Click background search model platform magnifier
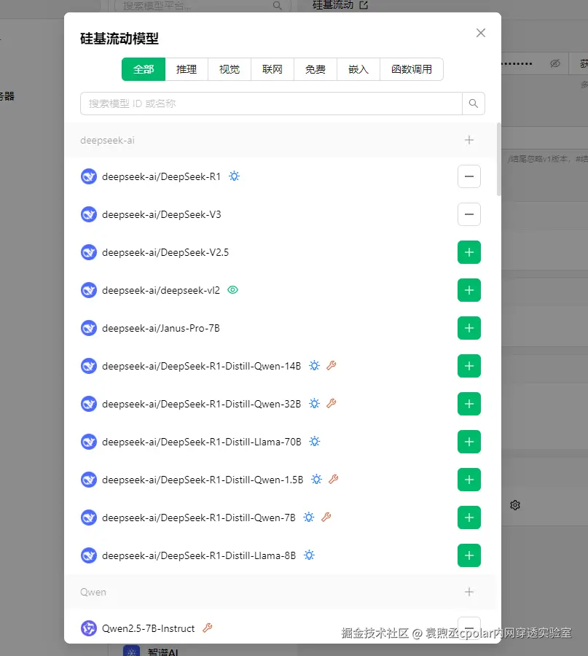The height and width of the screenshot is (656, 588). (x=278, y=5)
